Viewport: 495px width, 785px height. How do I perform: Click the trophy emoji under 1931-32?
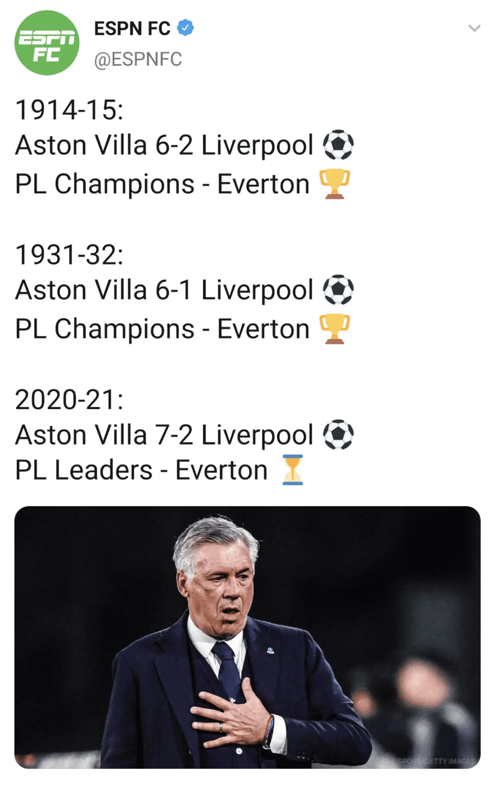335,328
